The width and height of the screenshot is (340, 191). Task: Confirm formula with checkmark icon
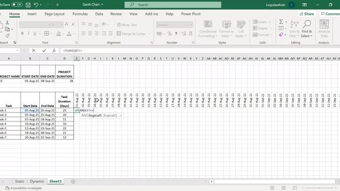click(x=44, y=50)
